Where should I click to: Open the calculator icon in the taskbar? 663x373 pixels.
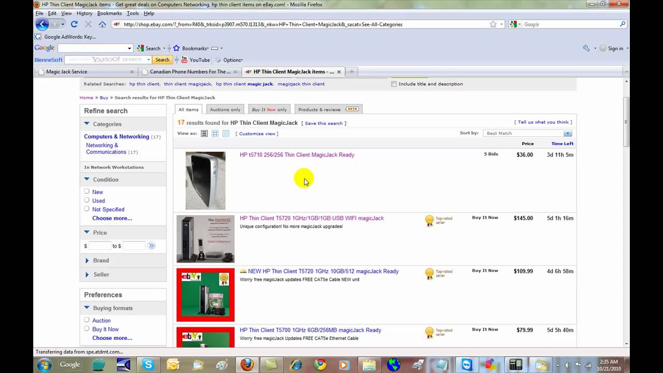(x=515, y=365)
